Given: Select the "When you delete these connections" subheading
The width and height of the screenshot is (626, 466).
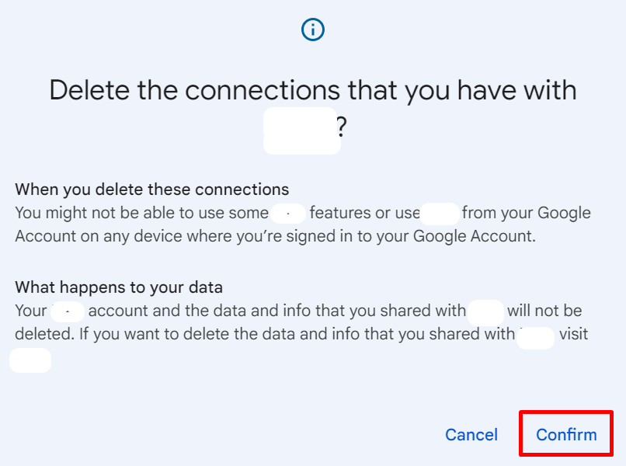Looking at the screenshot, I should tap(151, 190).
